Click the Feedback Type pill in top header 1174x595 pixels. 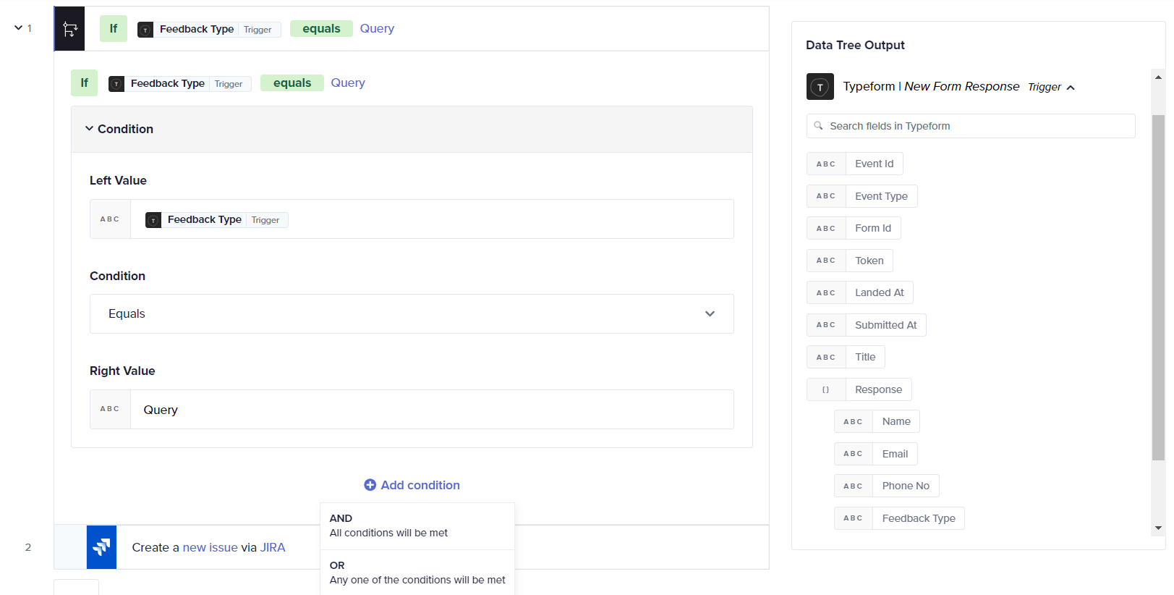[209, 29]
